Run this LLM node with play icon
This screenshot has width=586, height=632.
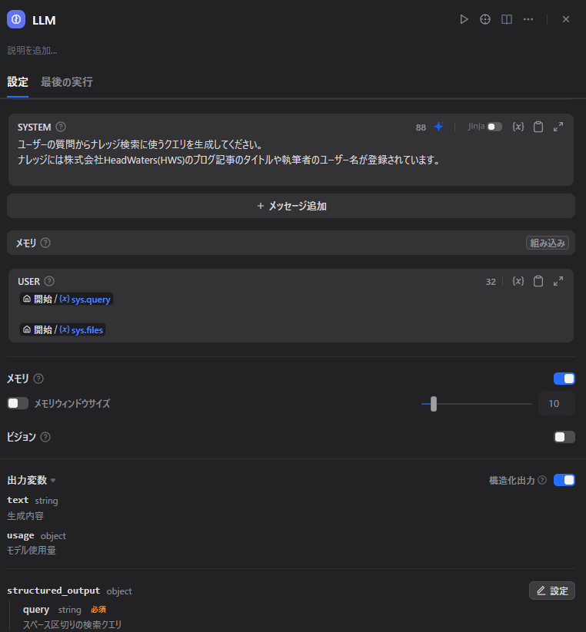point(464,19)
